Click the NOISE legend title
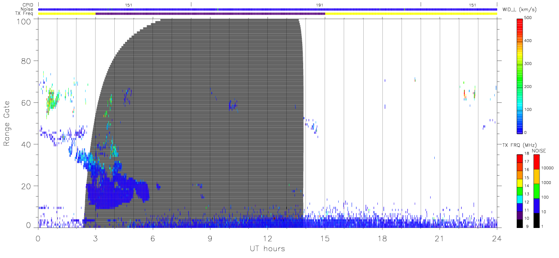The width and height of the screenshot is (559, 258). point(539,151)
